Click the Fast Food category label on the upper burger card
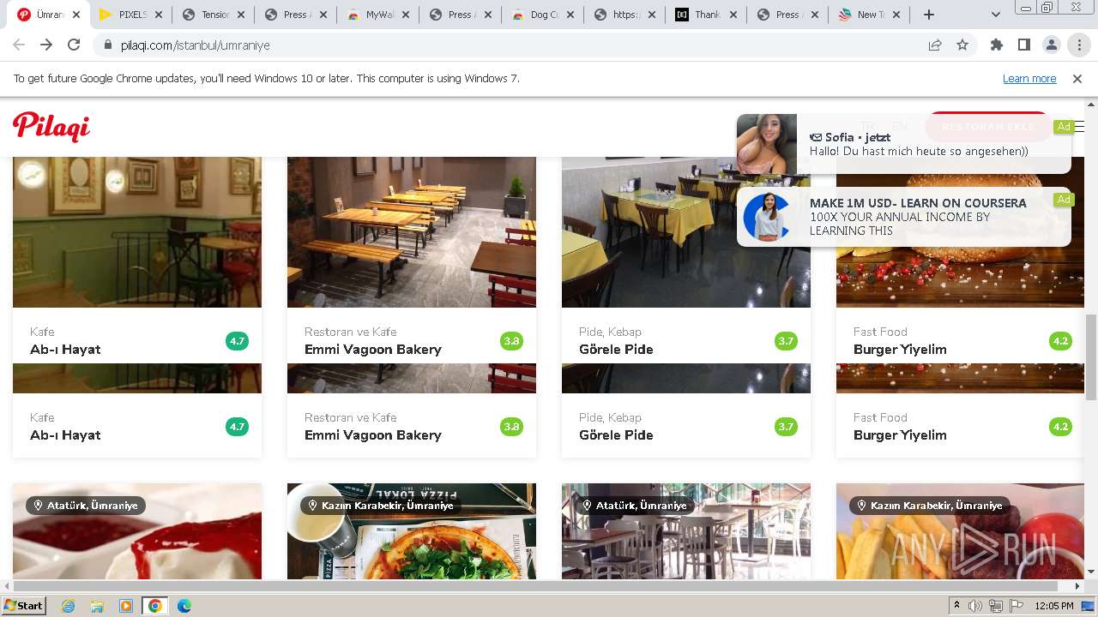The image size is (1098, 617). point(880,332)
